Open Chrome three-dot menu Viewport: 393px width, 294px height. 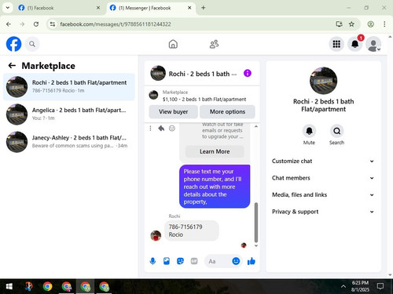pyautogui.click(x=384, y=24)
